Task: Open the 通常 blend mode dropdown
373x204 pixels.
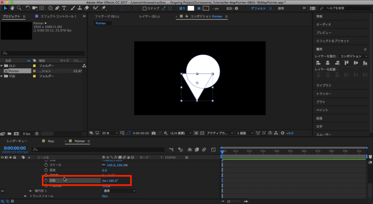Action: click(x=119, y=191)
